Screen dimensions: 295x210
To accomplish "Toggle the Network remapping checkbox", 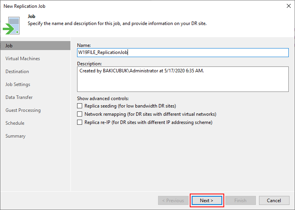I will [x=80, y=114].
